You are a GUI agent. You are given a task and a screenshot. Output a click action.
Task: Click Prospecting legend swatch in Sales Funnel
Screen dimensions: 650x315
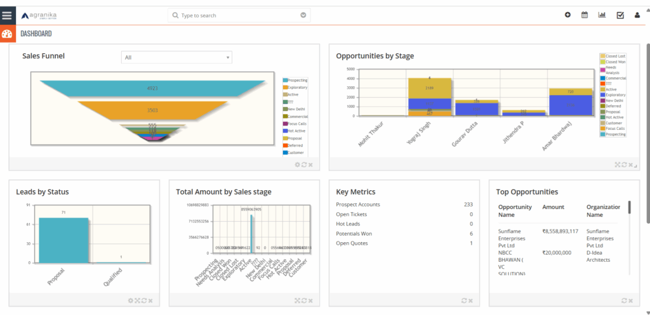tap(286, 80)
